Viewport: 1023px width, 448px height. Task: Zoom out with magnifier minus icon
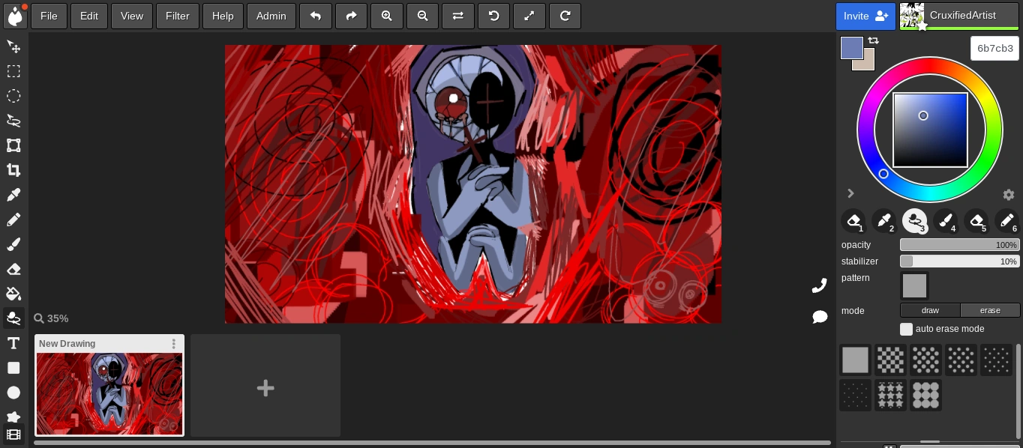pos(422,16)
